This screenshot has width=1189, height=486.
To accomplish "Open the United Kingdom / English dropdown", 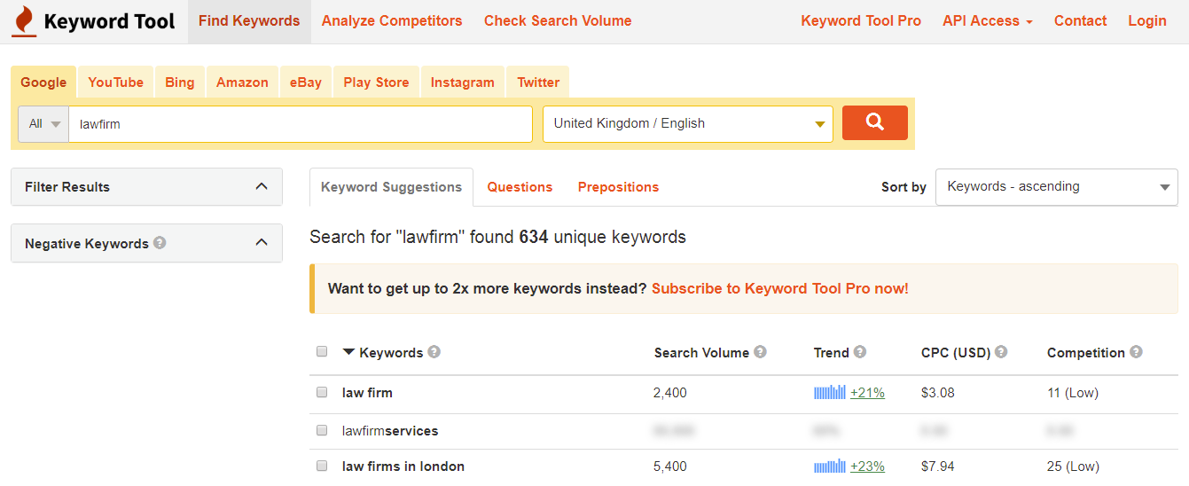I will (687, 124).
